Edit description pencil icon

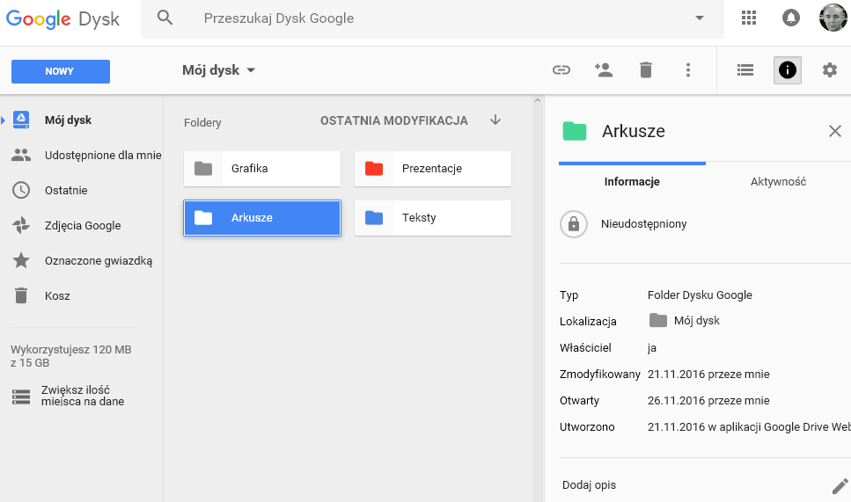pyautogui.click(x=840, y=486)
